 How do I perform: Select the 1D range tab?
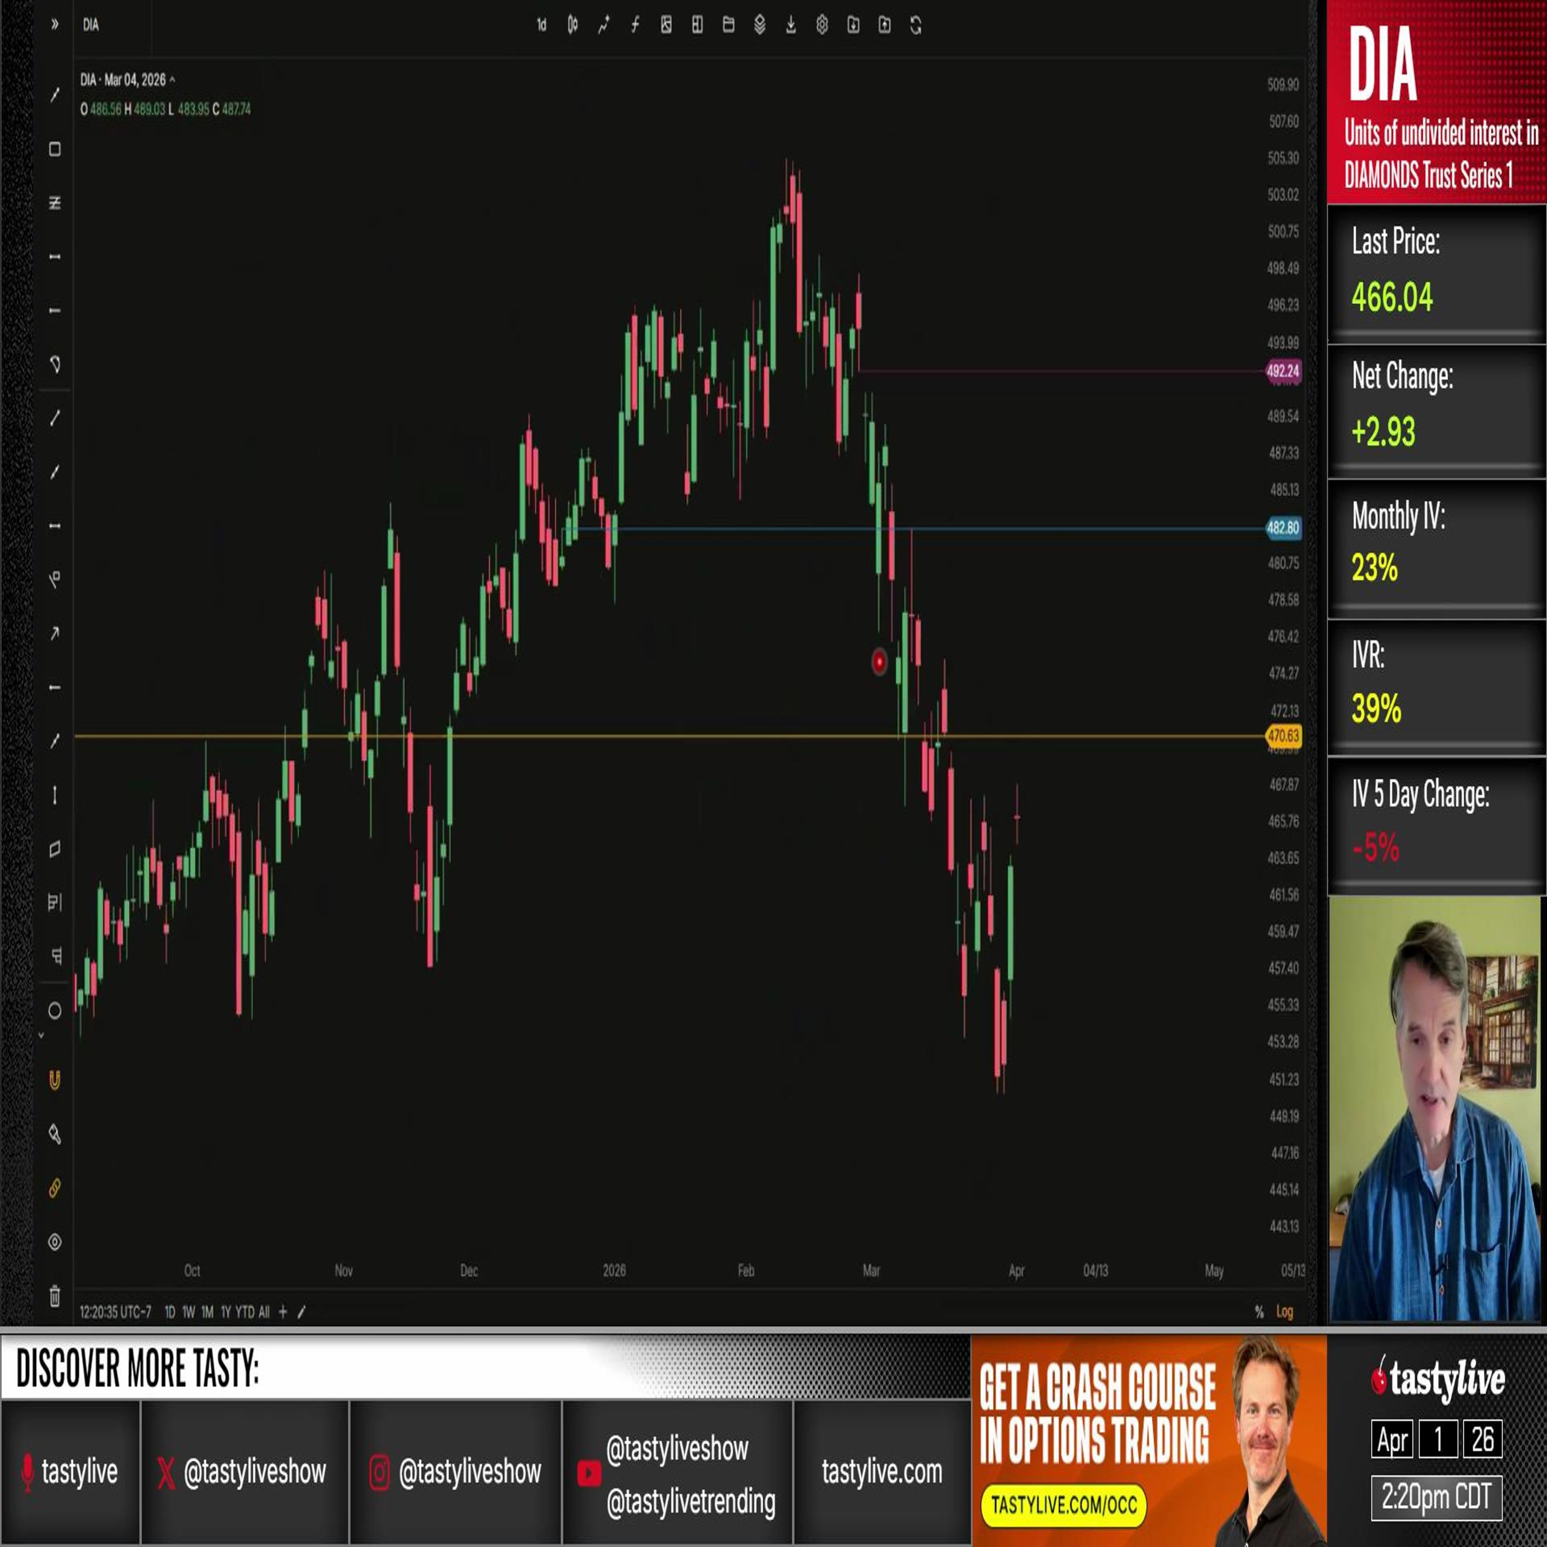(170, 1311)
